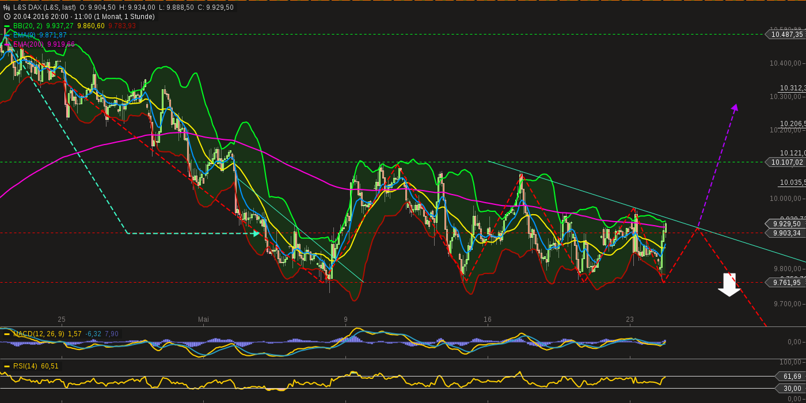Screen dimensions: 806x403
Task: Click the clock icon beside the date range
Action: 6,17
